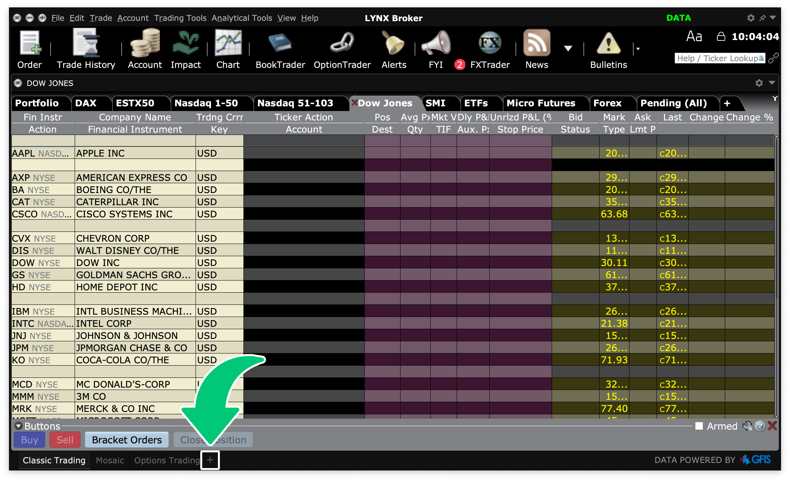Open DOW JONES panel gear settings
This screenshot has width=790, height=481.
[x=759, y=83]
